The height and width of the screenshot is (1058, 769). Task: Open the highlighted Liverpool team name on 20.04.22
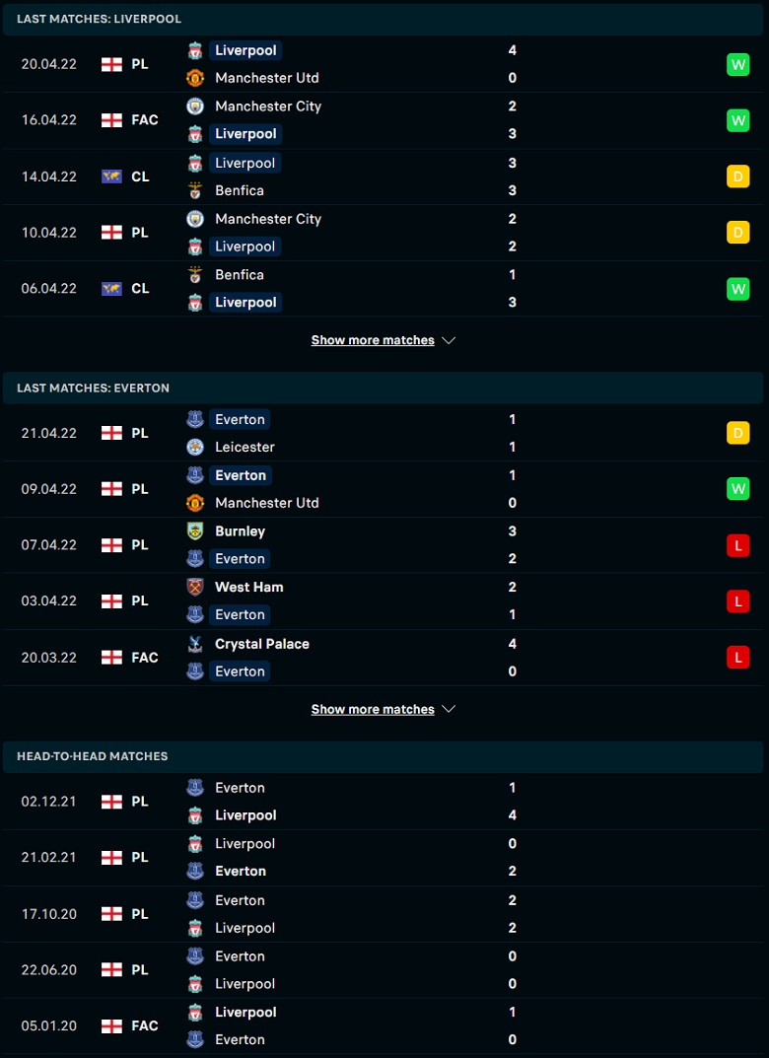(245, 50)
